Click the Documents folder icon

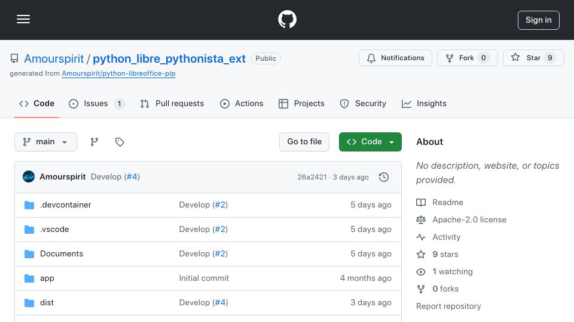pos(29,254)
